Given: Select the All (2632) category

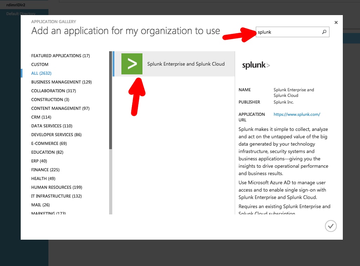Looking at the screenshot, I should [41, 73].
